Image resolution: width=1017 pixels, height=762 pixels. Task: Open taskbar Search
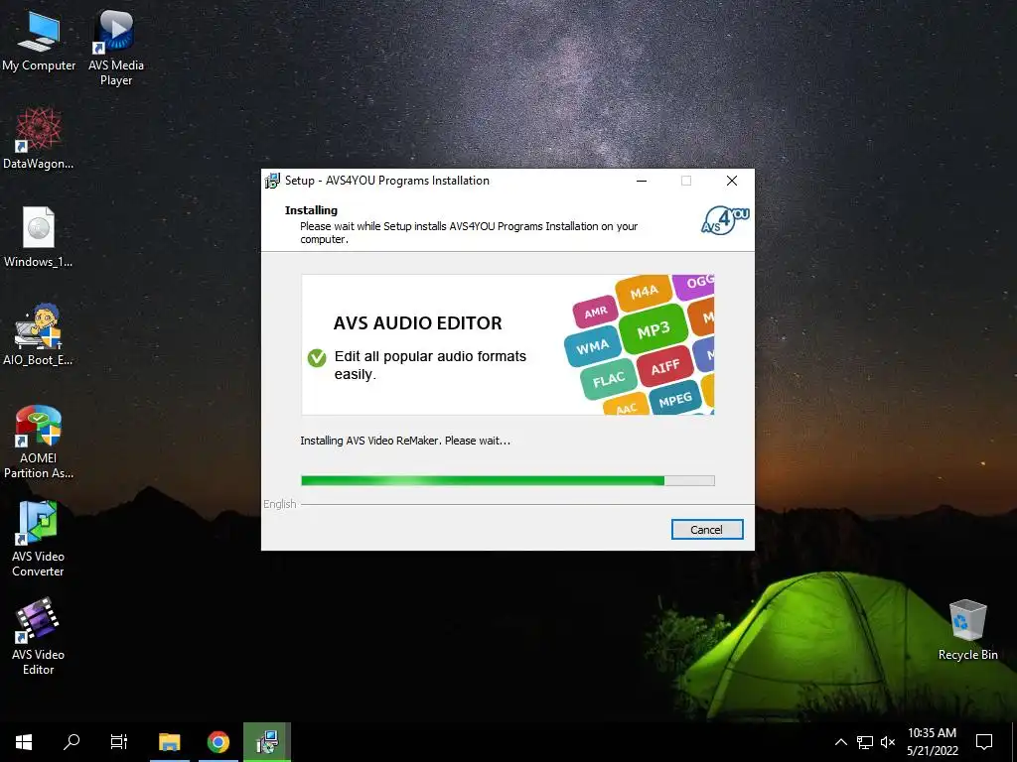(x=72, y=742)
